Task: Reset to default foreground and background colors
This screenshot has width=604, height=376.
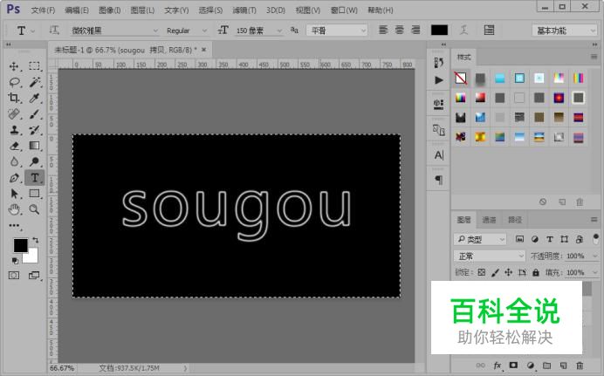Action: pyautogui.click(x=15, y=261)
